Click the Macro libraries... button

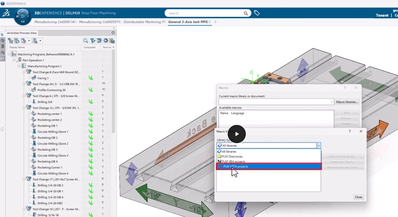[347, 102]
